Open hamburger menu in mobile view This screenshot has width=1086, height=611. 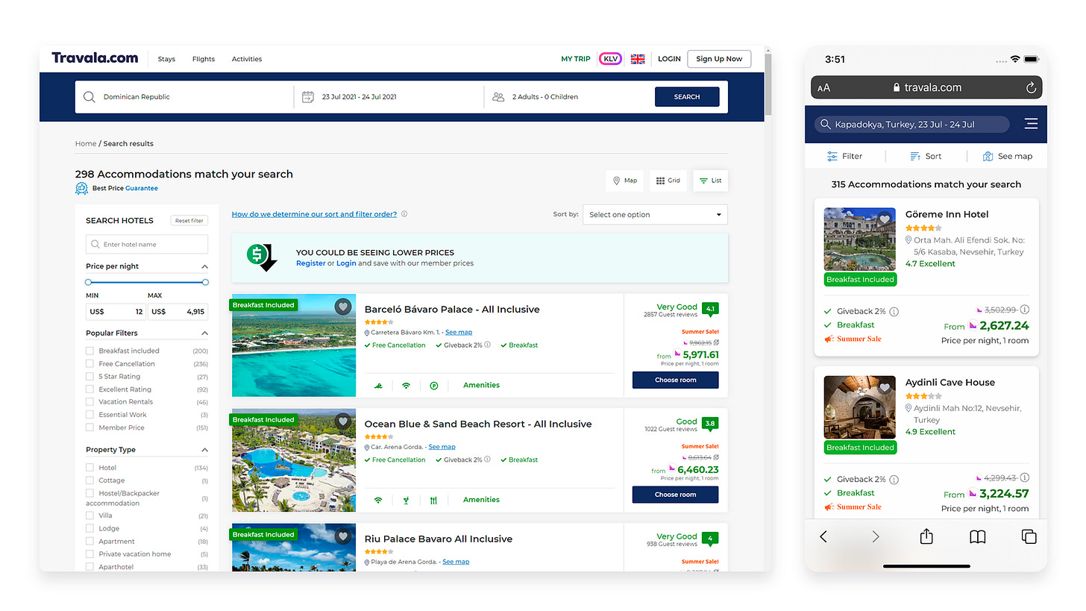click(1031, 124)
